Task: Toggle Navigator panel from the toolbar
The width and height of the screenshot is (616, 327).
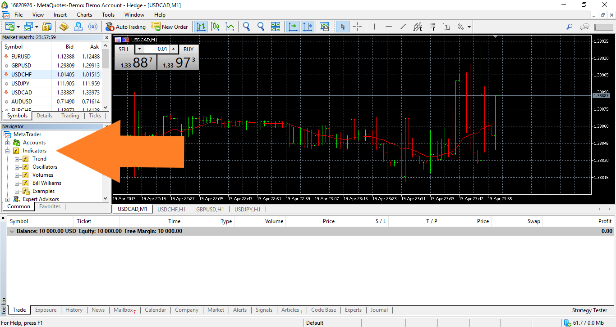Action: (x=78, y=27)
